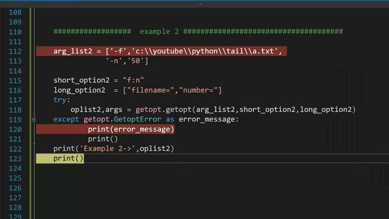Click the yellow highlighted print() on line 123
The height and width of the screenshot is (219, 389).
68,158
